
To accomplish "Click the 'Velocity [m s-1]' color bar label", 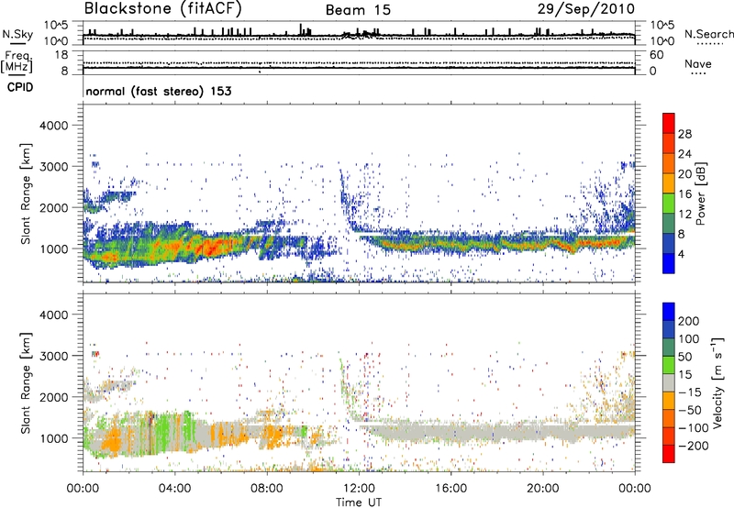I will tap(717, 382).
